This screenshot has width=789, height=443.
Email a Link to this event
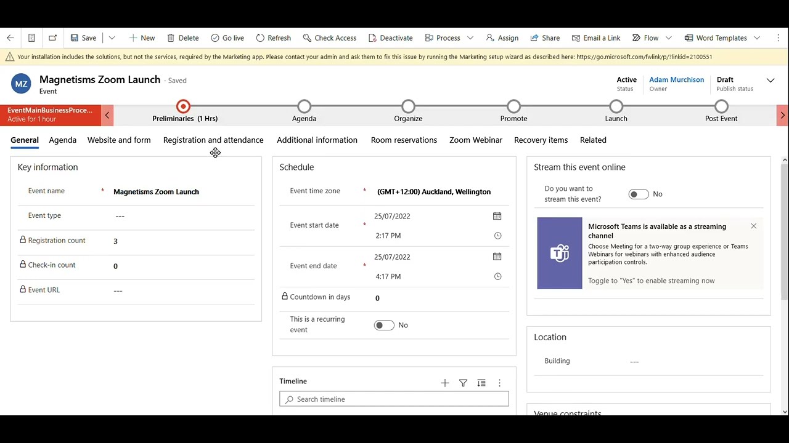595,38
